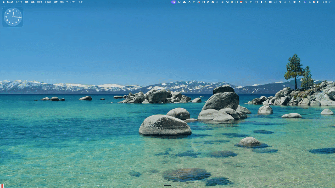Screen dimensions: 335x188
Task: Expand the 共有 menu
Action: coord(56,2)
